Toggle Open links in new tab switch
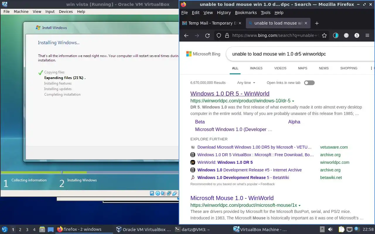 point(309,83)
